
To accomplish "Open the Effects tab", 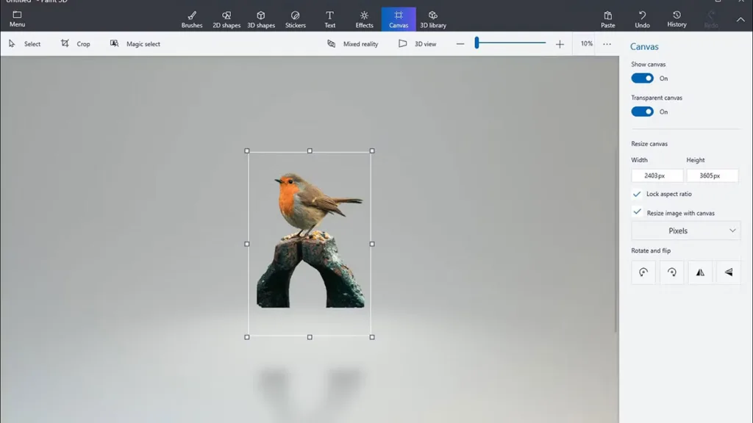I will coord(364,20).
